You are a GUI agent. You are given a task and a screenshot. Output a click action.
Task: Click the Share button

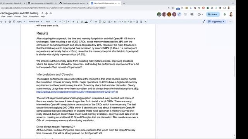213,14
